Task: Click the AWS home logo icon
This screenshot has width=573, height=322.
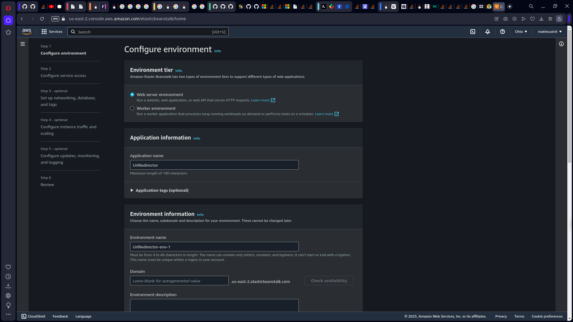Action: pyautogui.click(x=27, y=31)
